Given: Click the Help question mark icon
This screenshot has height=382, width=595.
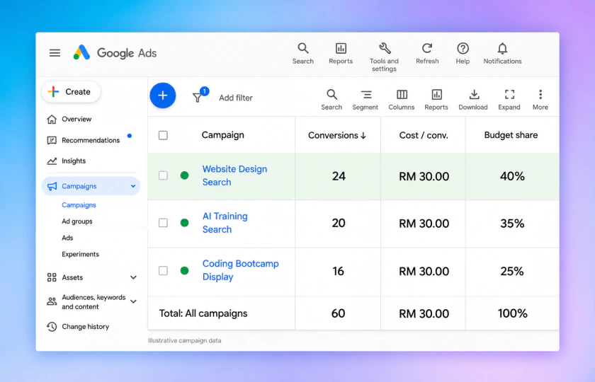Looking at the screenshot, I should 463,49.
